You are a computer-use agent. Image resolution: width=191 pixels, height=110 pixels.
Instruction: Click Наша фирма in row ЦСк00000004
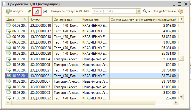[95, 59]
